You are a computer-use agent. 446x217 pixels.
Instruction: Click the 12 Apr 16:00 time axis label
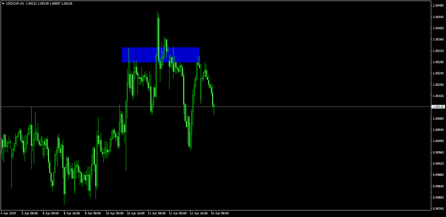pos(199,213)
